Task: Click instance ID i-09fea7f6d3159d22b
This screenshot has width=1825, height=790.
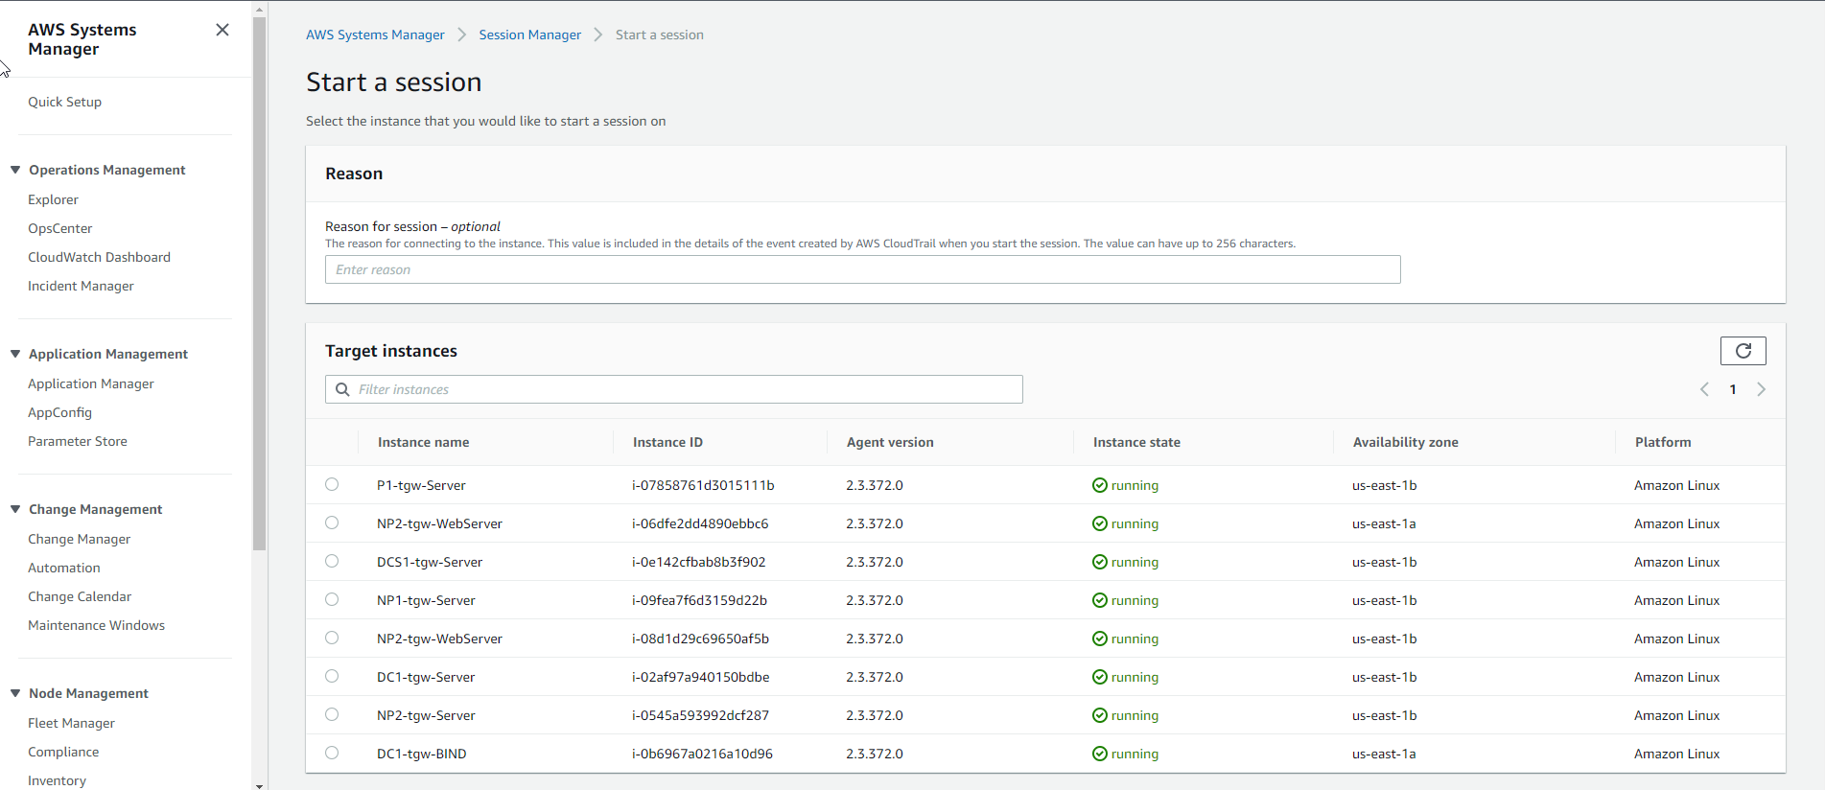Action: point(699,600)
